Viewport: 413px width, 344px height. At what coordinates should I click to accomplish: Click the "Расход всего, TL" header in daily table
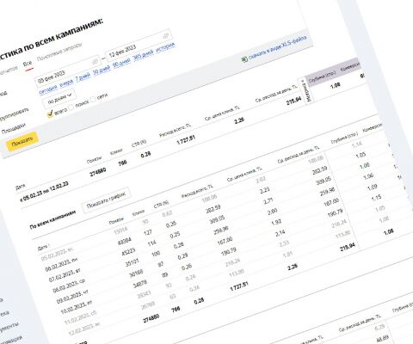(x=198, y=192)
